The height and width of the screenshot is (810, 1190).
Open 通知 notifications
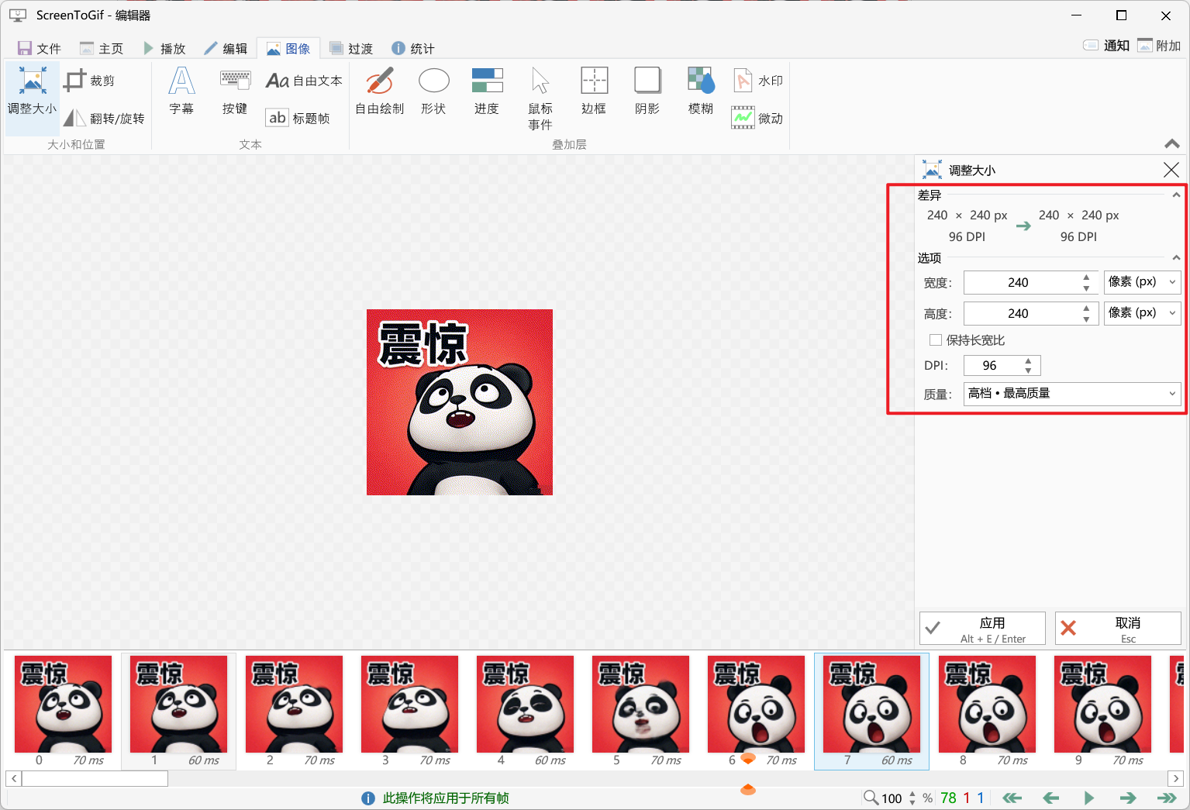(x=1106, y=46)
